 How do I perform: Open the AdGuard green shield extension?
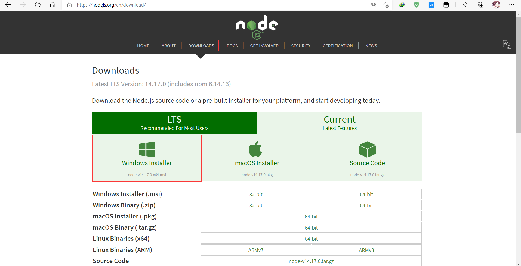[x=417, y=5]
